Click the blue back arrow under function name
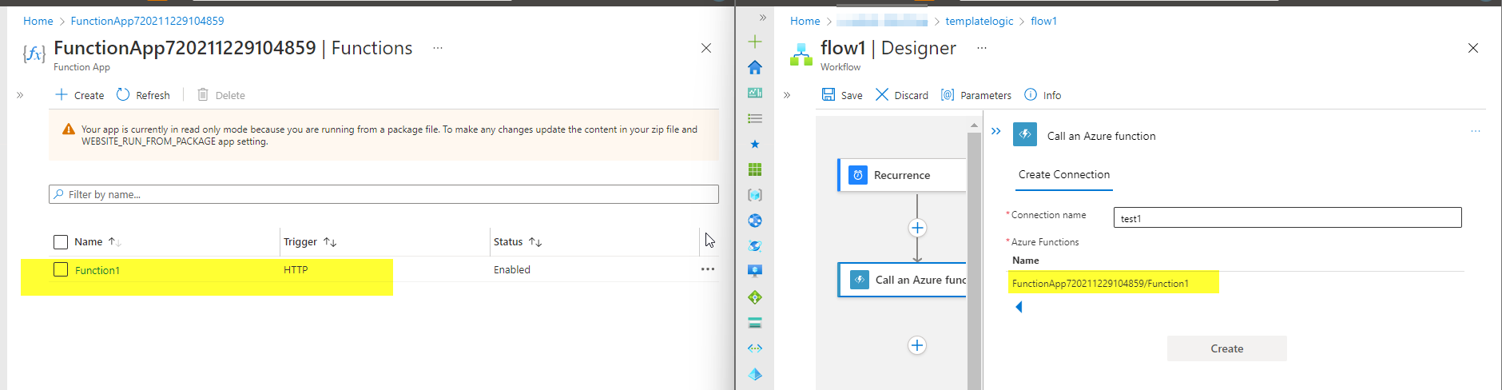Viewport: 1502px width, 390px height. pyautogui.click(x=1019, y=307)
